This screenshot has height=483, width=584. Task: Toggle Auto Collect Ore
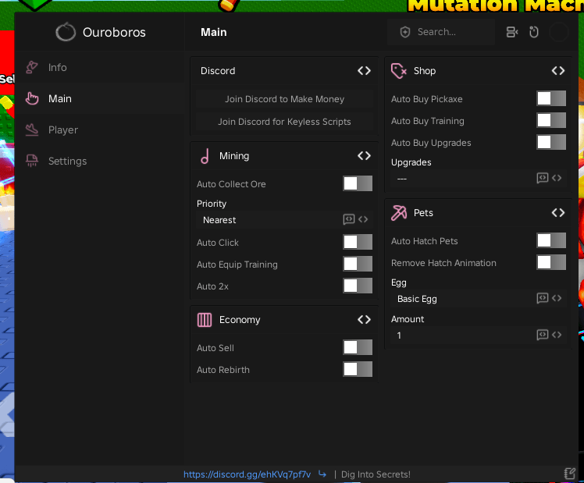pos(358,183)
